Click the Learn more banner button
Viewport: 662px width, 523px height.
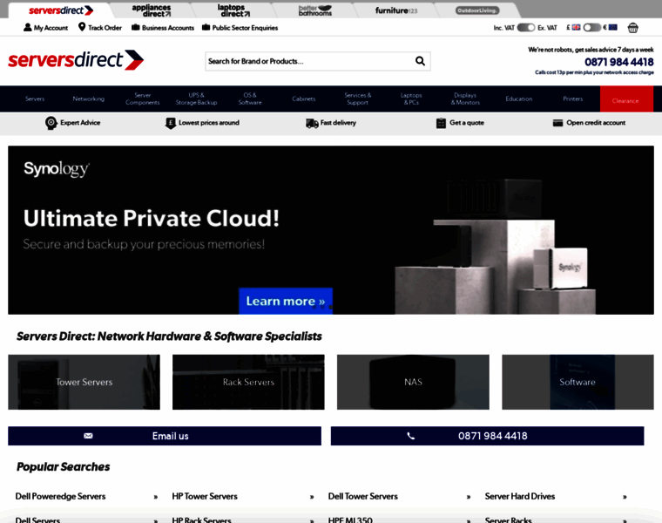(285, 301)
